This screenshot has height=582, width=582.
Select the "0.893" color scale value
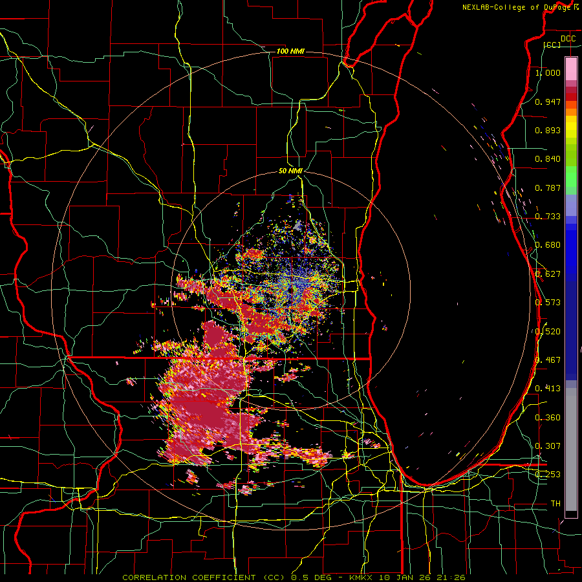548,130
